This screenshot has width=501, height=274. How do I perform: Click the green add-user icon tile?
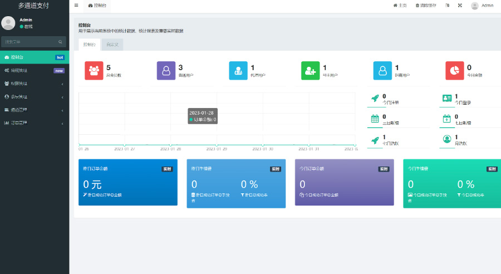coord(310,71)
